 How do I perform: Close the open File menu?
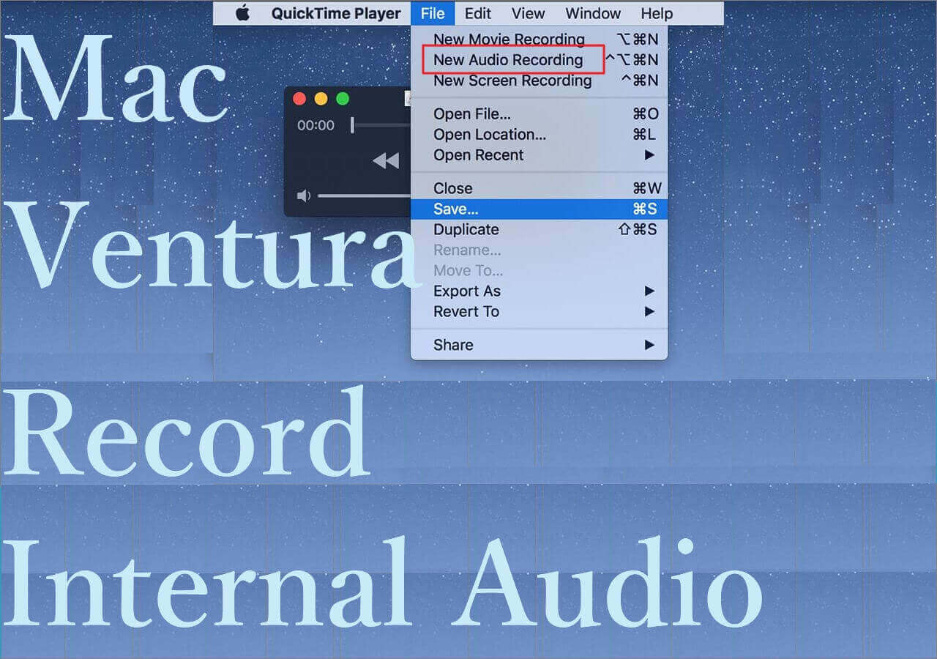tap(433, 13)
